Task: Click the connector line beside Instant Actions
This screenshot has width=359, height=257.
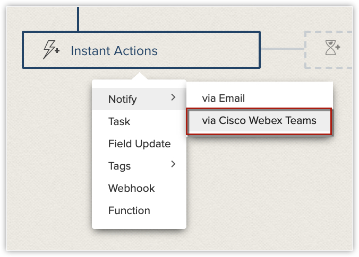Action: coord(282,50)
